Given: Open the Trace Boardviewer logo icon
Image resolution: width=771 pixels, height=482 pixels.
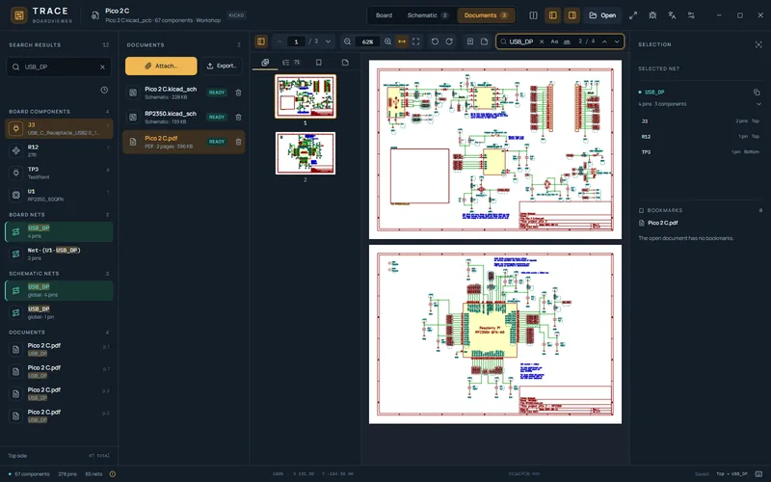Looking at the screenshot, I should coord(18,15).
